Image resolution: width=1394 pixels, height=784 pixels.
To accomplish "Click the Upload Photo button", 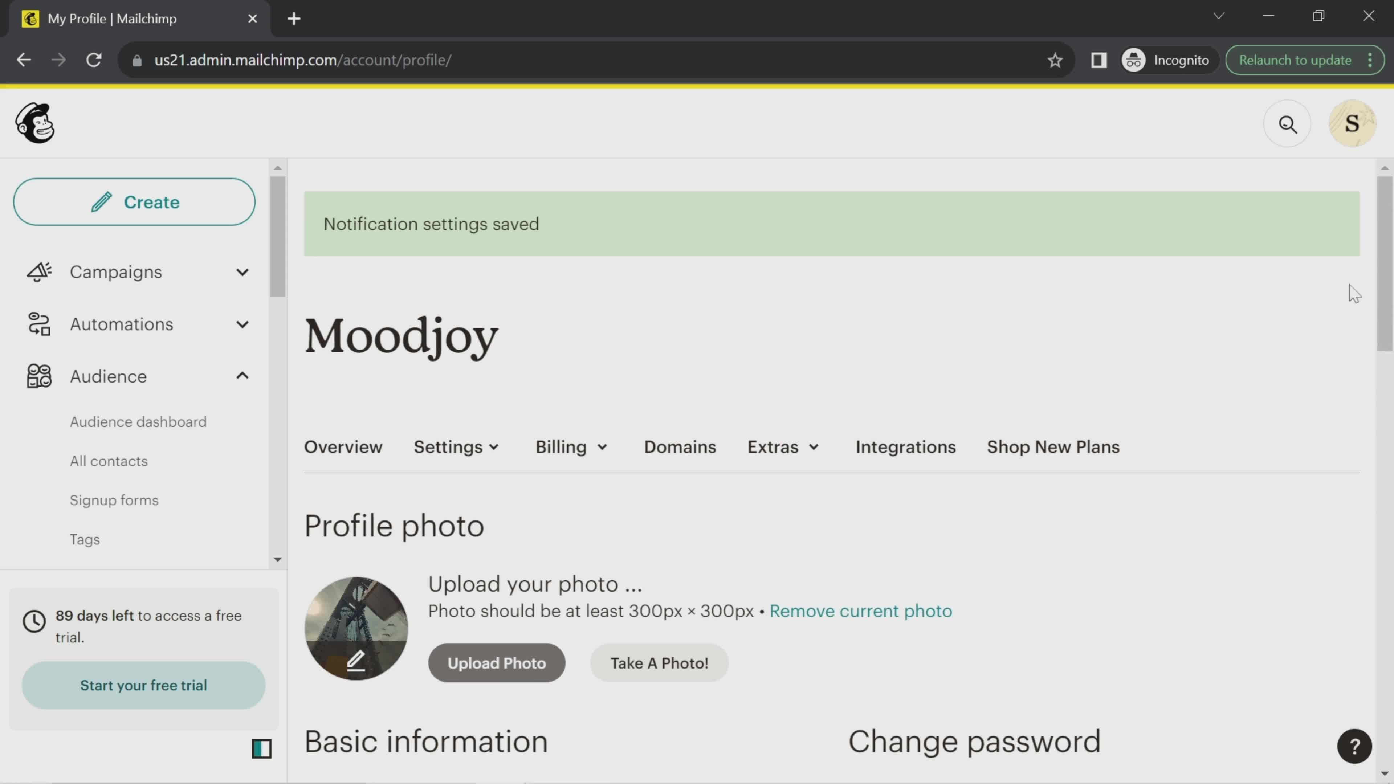I will 497,662.
